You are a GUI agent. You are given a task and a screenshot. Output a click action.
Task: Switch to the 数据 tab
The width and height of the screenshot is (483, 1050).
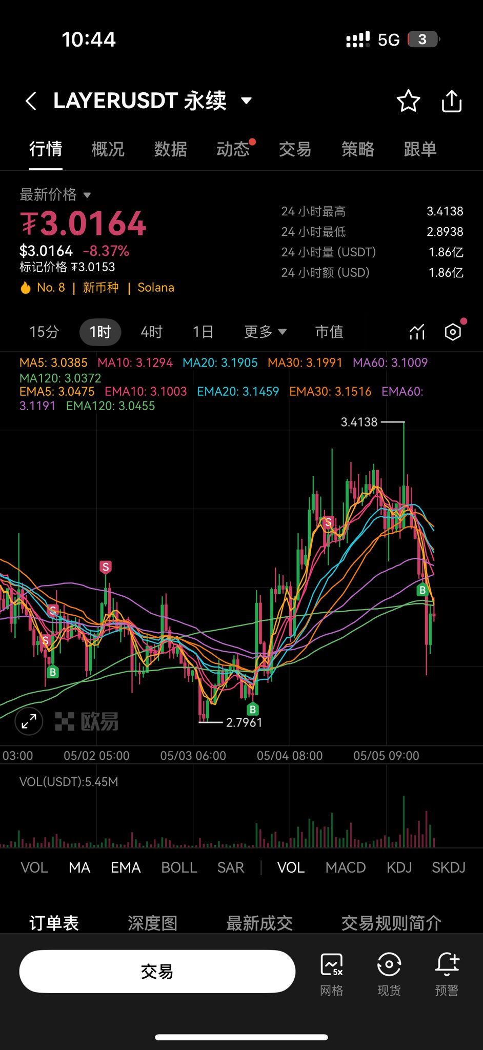pyautogui.click(x=171, y=149)
